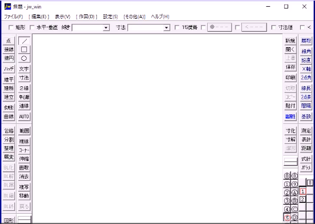Select the 伸縮 extend/trim tool
315x224 pixels.
24,159
